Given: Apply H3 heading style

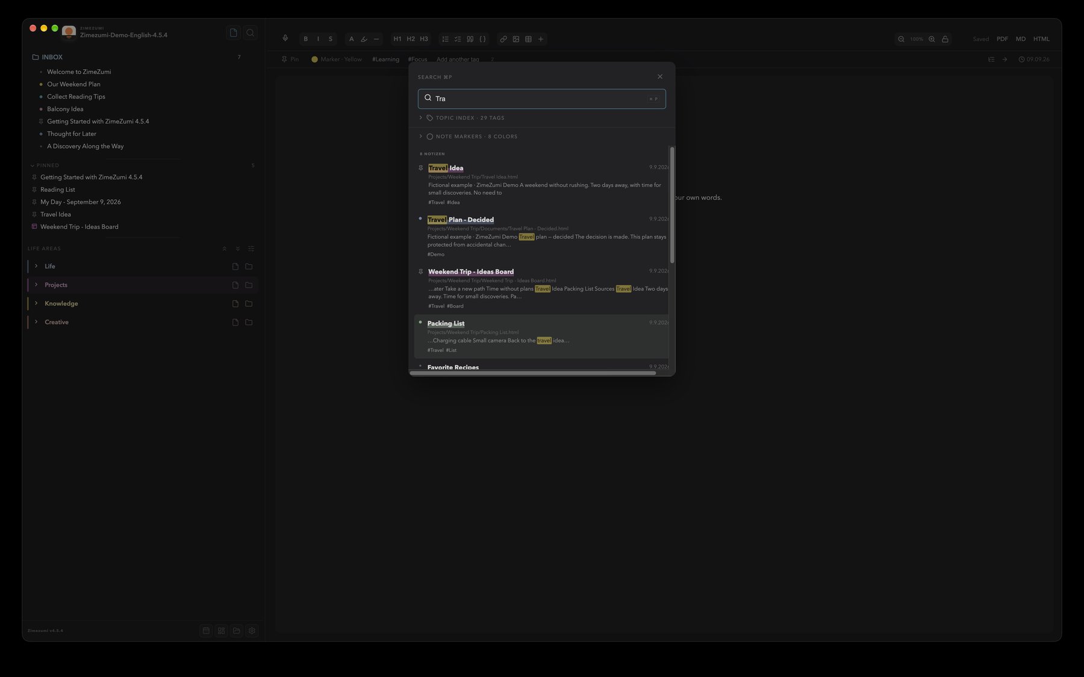Looking at the screenshot, I should [424, 39].
